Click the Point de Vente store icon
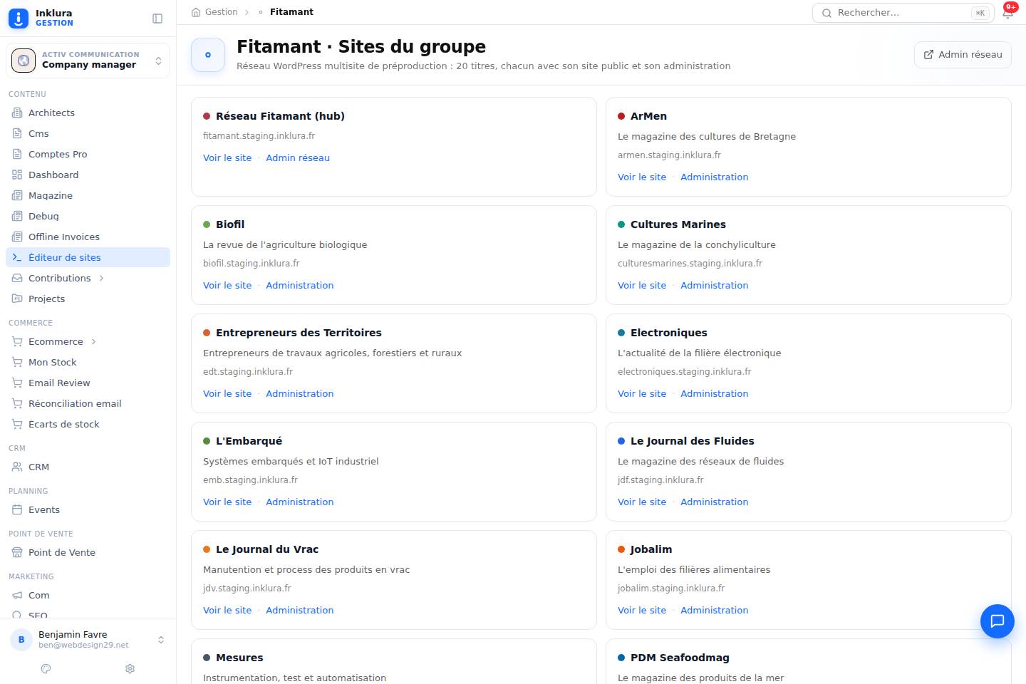 (x=17, y=552)
